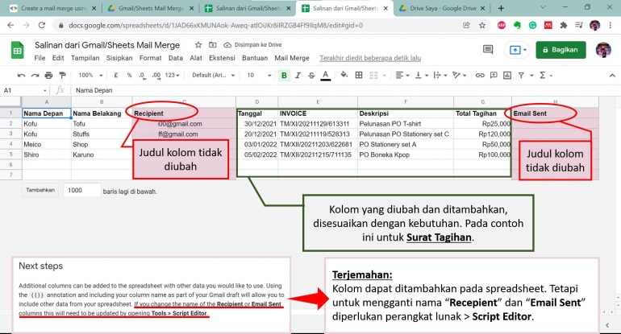This screenshot has width=621, height=334.
Task: Format as percent with the % icon
Action: [x=129, y=75]
